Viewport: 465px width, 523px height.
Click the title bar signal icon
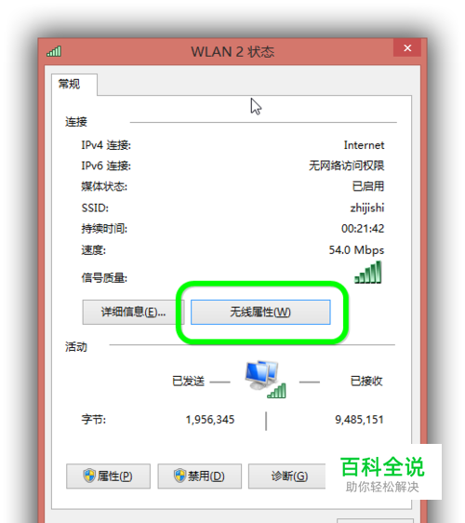pyautogui.click(x=54, y=51)
